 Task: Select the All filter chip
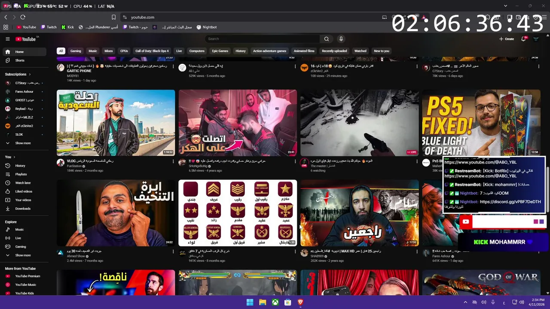click(61, 51)
